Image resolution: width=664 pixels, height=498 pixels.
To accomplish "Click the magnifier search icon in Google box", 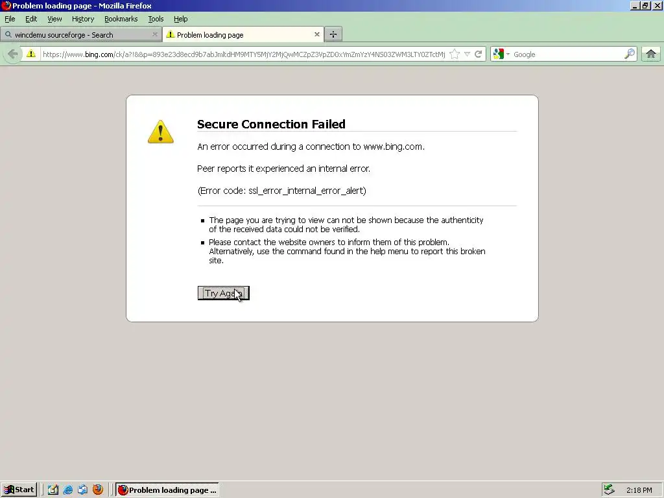I will (630, 54).
